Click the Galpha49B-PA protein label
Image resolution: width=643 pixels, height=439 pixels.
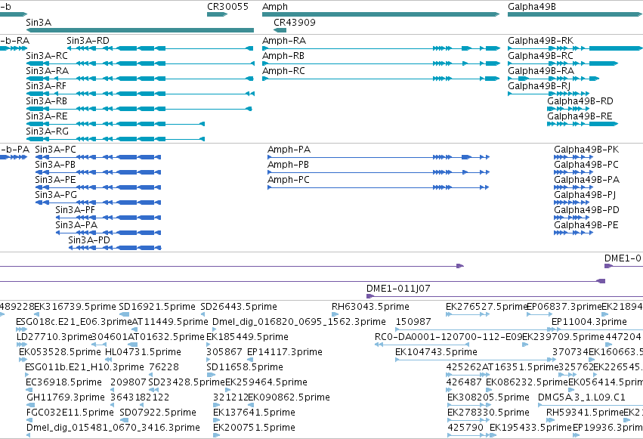coord(587,180)
